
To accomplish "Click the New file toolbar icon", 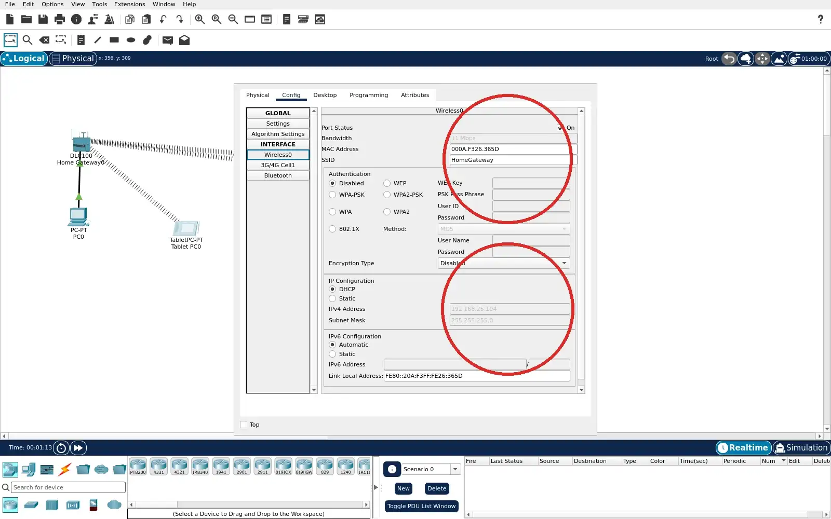I will (10, 19).
